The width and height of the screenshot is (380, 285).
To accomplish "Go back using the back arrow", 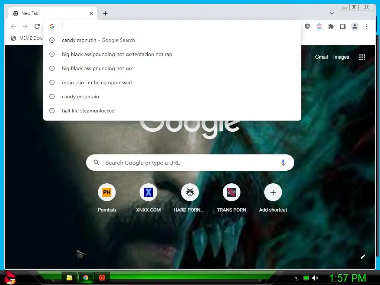I will [13, 26].
